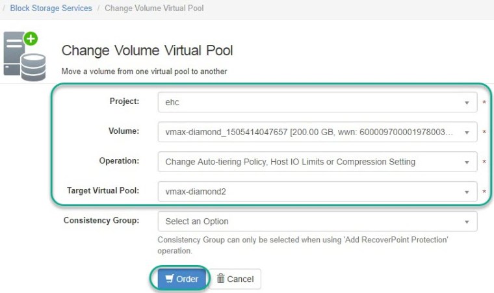
Task: Click the trash icon in Cancel button
Action: coord(221,279)
